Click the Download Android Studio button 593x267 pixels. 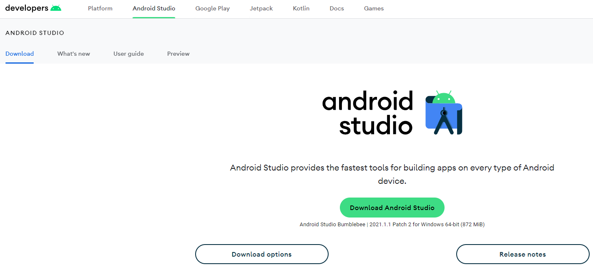click(x=392, y=208)
